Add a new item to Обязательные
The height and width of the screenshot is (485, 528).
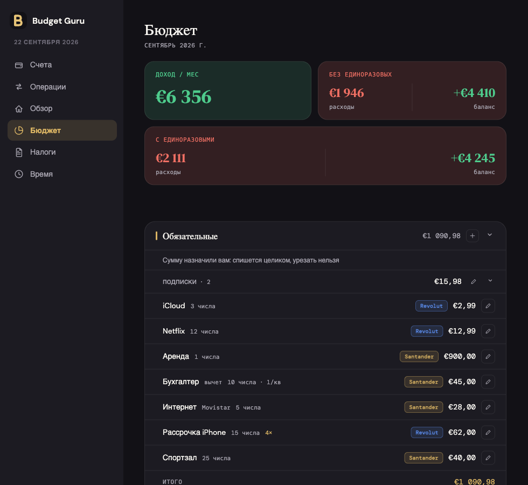click(x=473, y=236)
